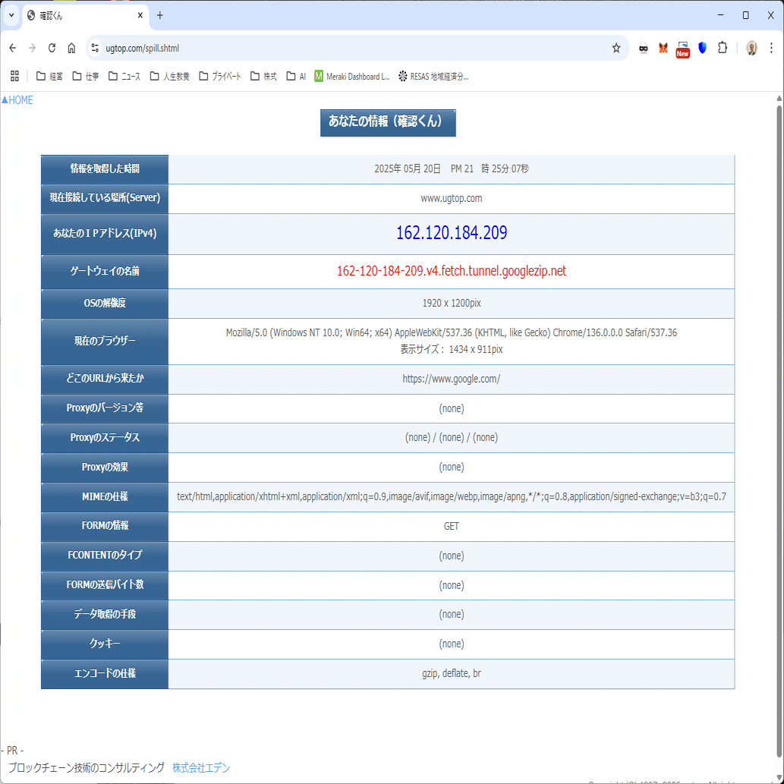The image size is (784, 784).
Task: Click the IP address 162.120.184.209
Action: pyautogui.click(x=452, y=233)
